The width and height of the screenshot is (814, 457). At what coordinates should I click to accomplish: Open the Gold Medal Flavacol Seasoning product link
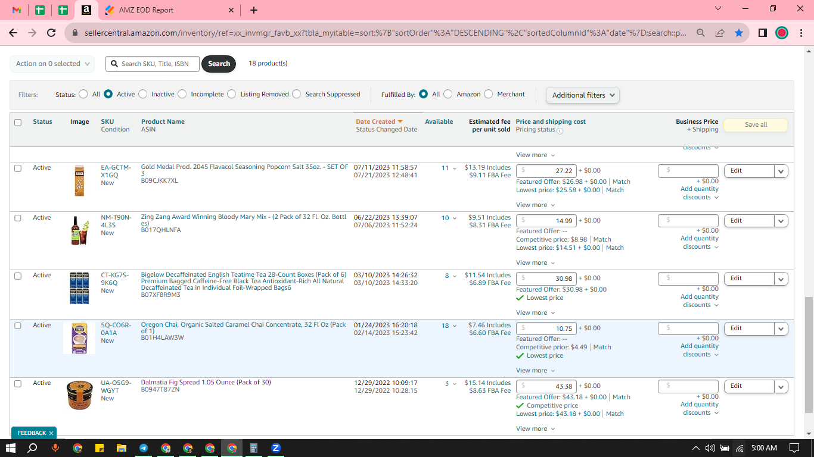(x=244, y=171)
